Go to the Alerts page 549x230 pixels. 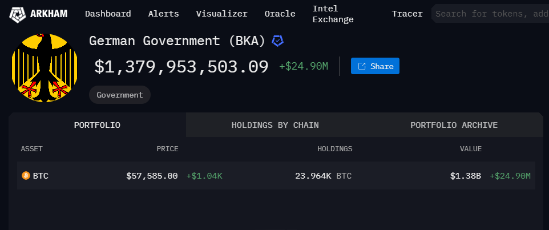click(163, 14)
